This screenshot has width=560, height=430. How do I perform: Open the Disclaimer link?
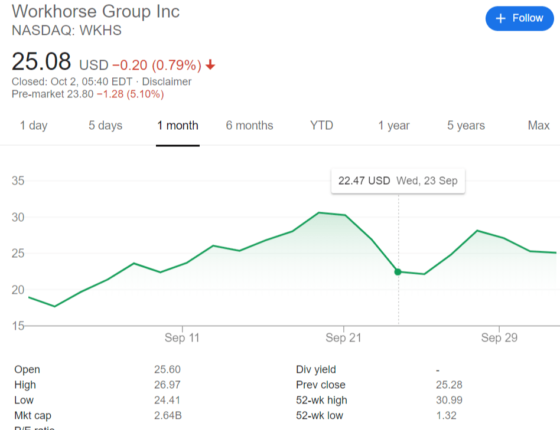tap(167, 81)
